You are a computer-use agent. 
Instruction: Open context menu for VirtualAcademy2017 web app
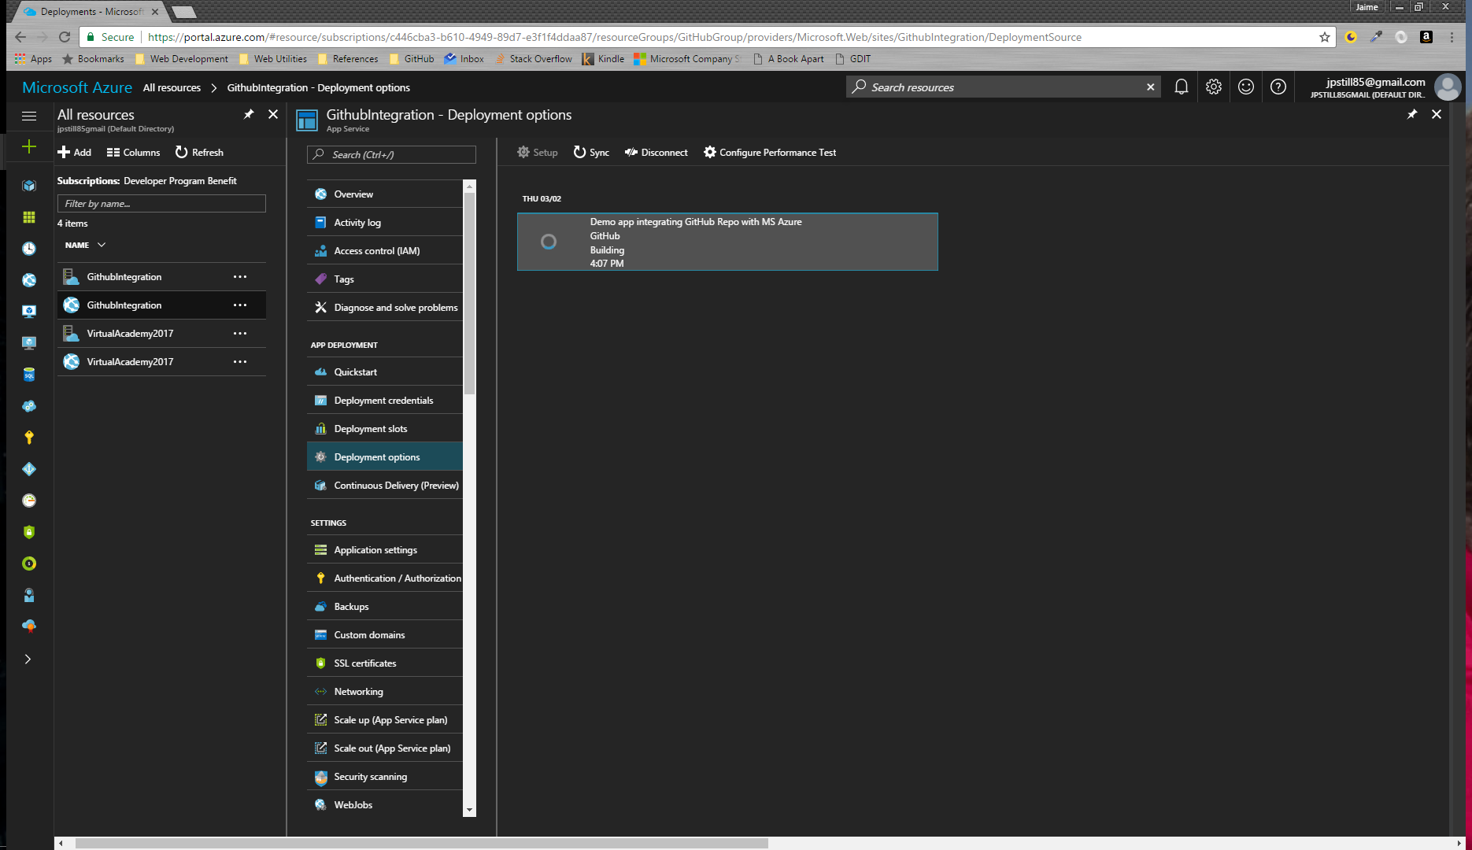tap(240, 362)
